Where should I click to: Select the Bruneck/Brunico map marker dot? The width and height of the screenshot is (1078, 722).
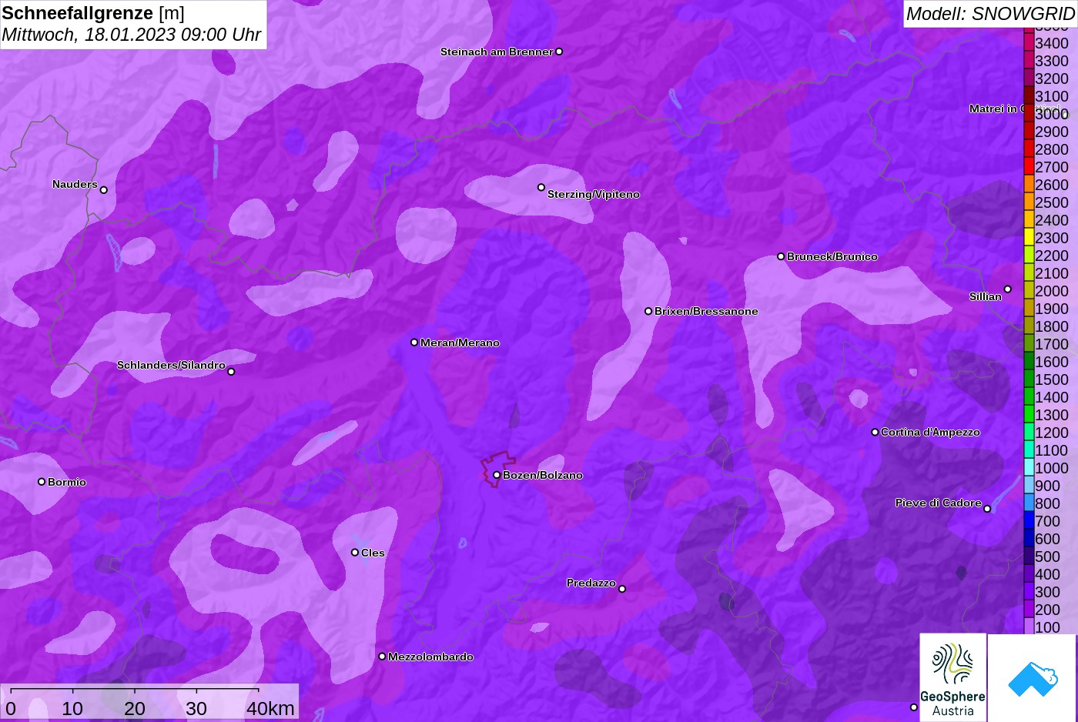tap(781, 256)
